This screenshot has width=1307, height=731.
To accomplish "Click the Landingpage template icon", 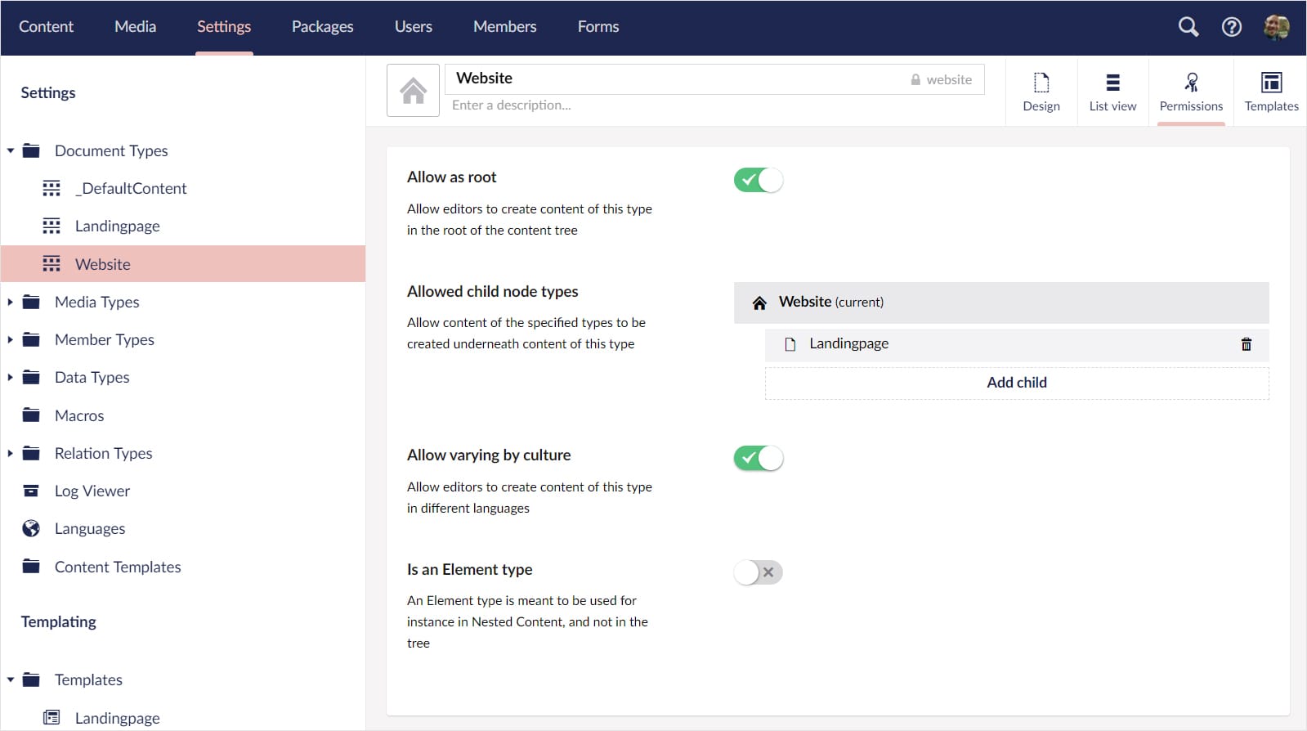I will 51,718.
